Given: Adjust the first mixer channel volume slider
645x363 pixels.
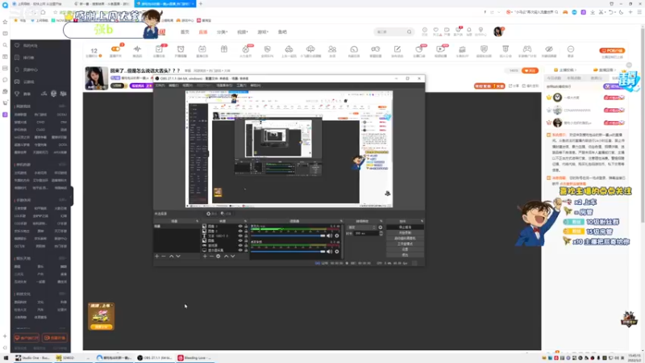Looking at the screenshot, I should tap(288, 236).
